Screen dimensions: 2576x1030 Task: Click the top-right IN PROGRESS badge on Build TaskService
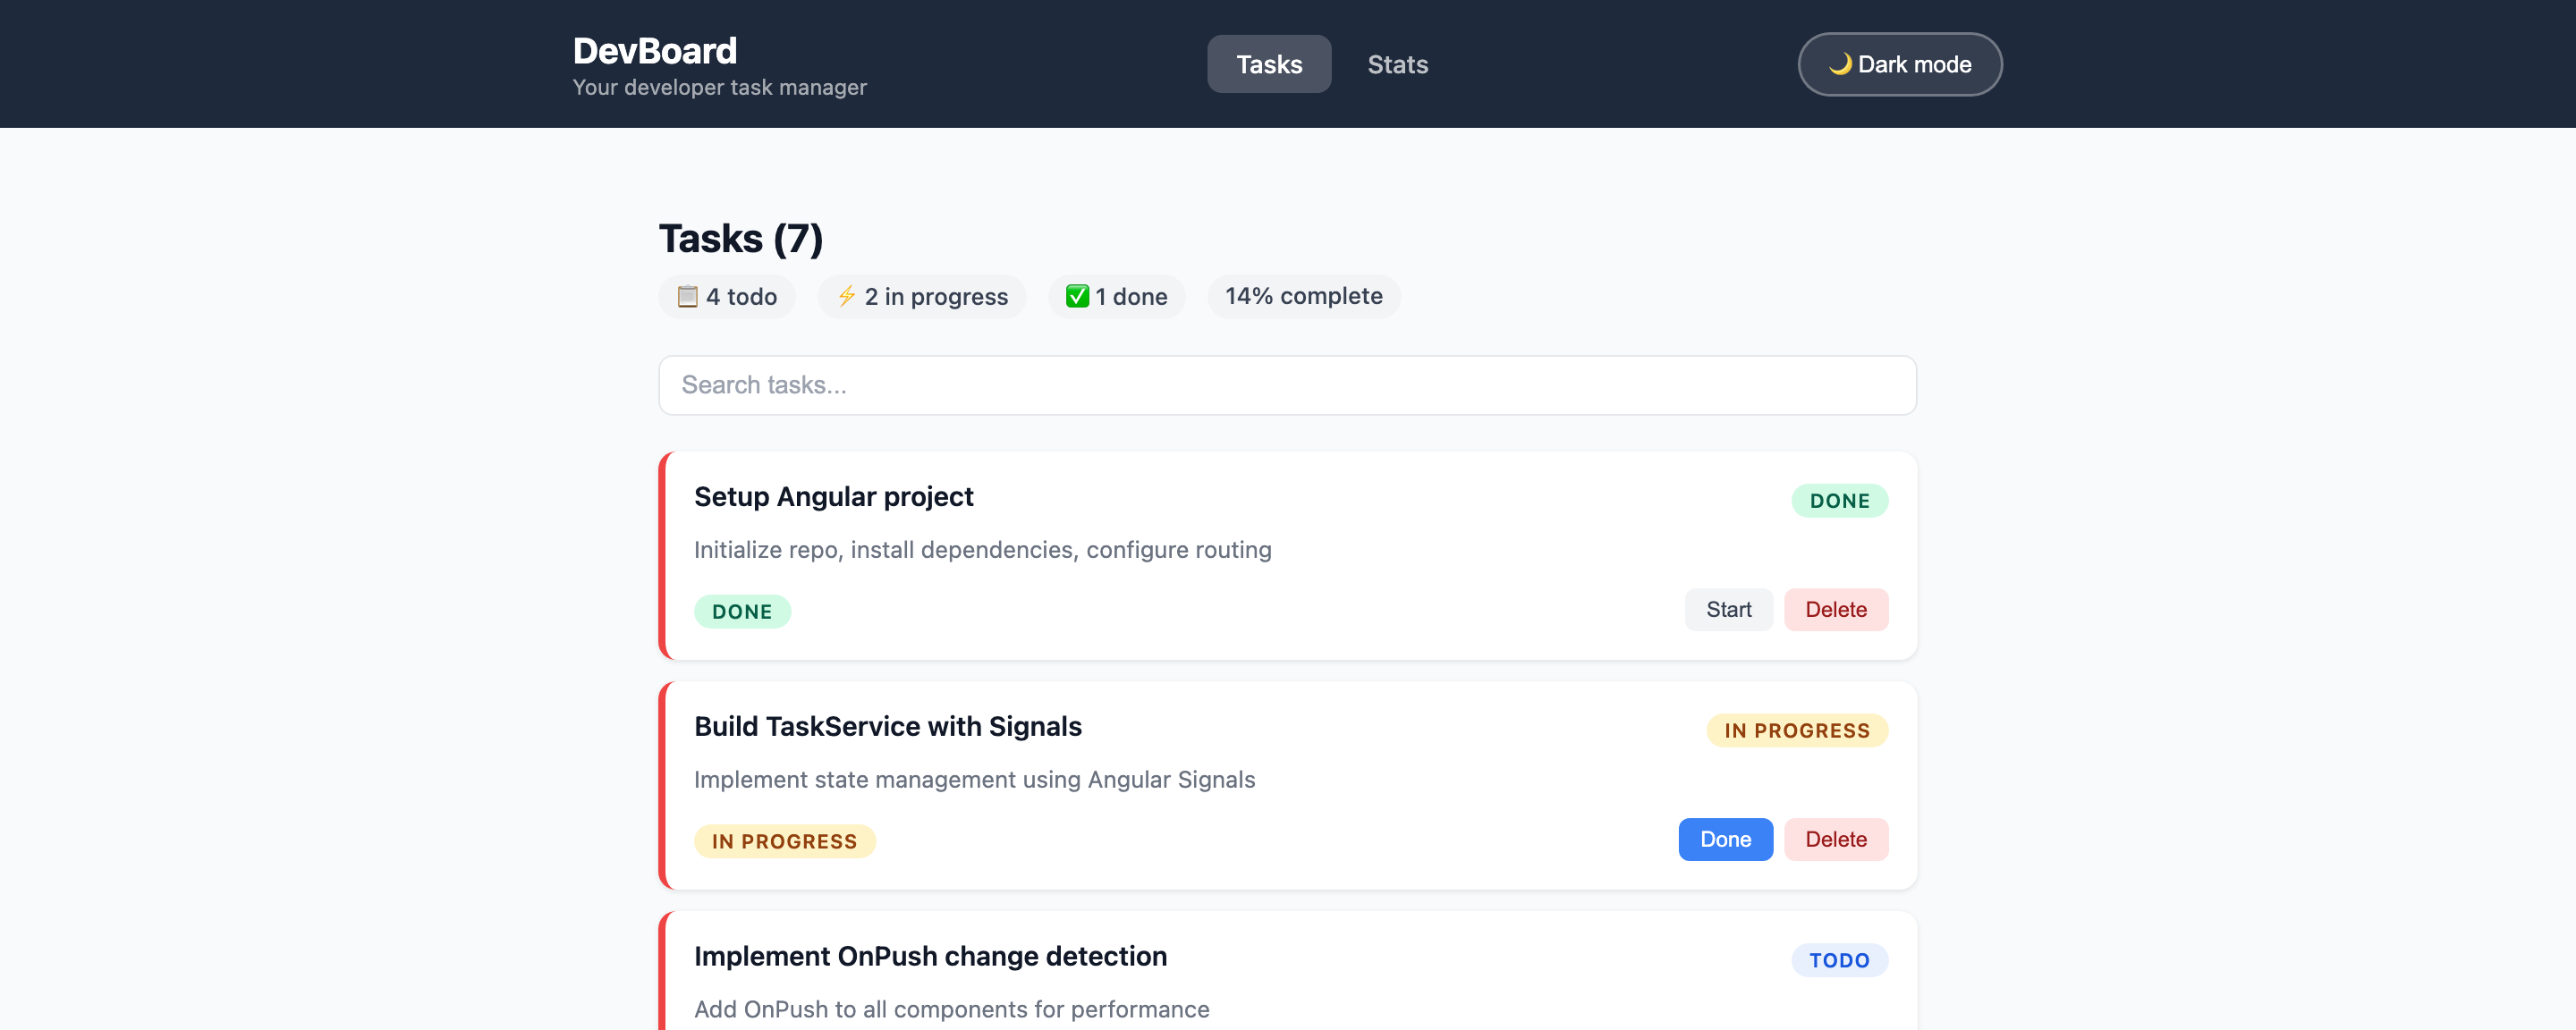click(x=1796, y=731)
